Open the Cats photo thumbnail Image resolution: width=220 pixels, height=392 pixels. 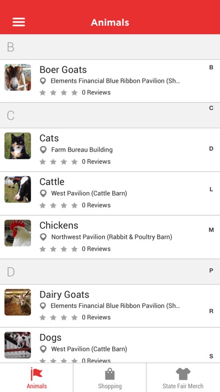coord(18,146)
